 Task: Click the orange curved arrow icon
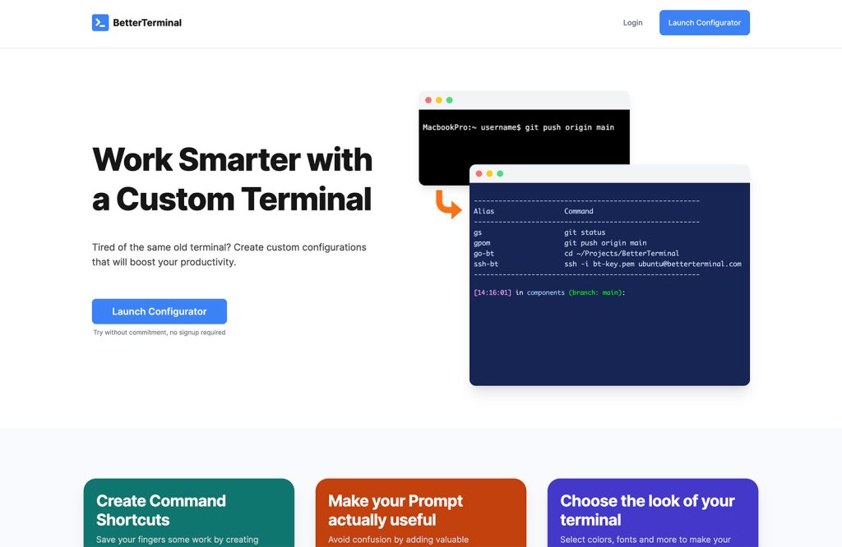click(448, 204)
